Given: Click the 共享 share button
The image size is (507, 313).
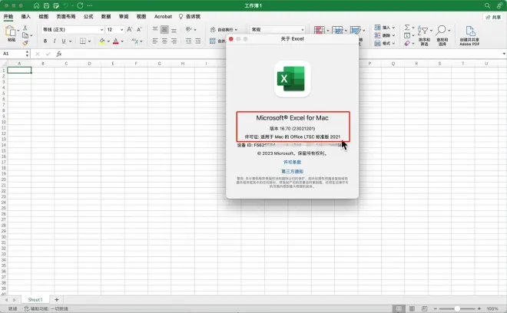Looking at the screenshot, I should point(493,17).
